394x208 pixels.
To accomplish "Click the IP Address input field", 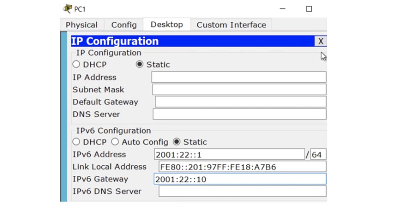I will (239, 77).
